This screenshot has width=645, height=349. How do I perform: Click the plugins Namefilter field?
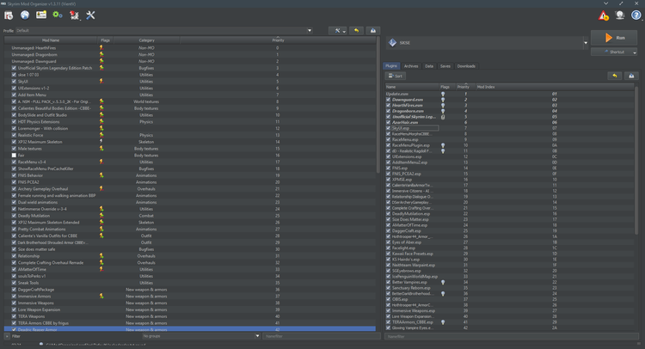click(x=512, y=336)
